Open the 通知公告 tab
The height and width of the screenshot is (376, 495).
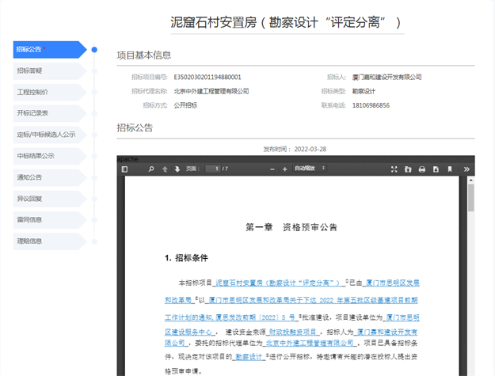pyautogui.click(x=50, y=177)
